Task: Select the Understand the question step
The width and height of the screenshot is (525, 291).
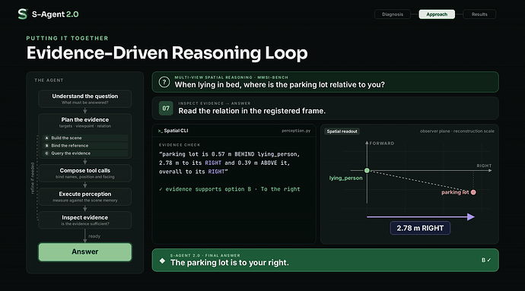Action: click(x=85, y=99)
